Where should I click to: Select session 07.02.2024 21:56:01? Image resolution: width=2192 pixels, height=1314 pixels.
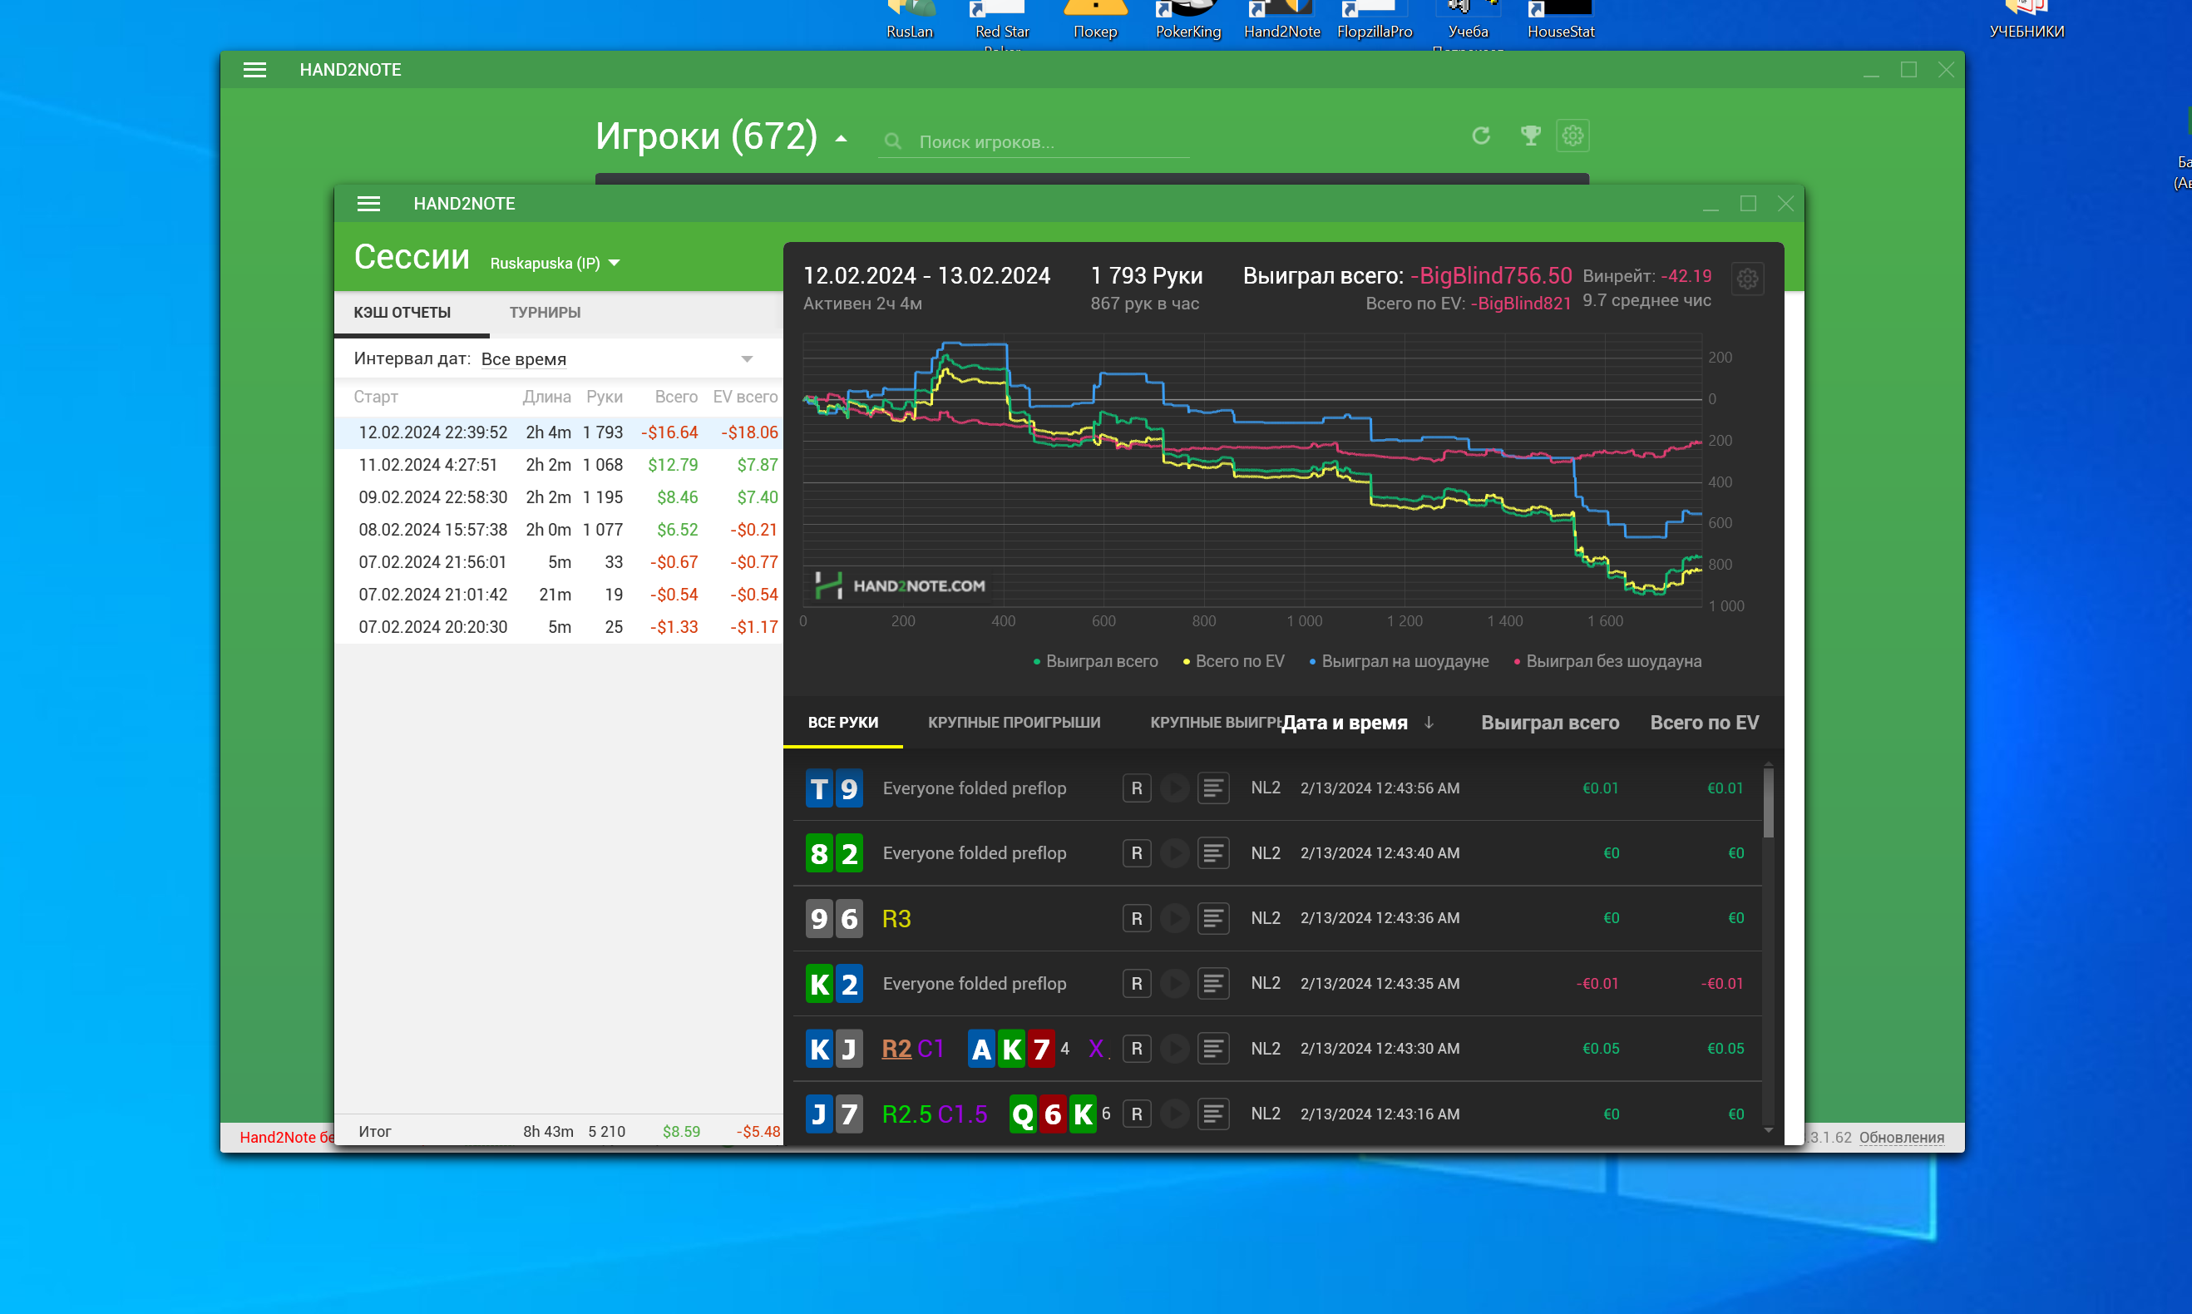(x=558, y=562)
